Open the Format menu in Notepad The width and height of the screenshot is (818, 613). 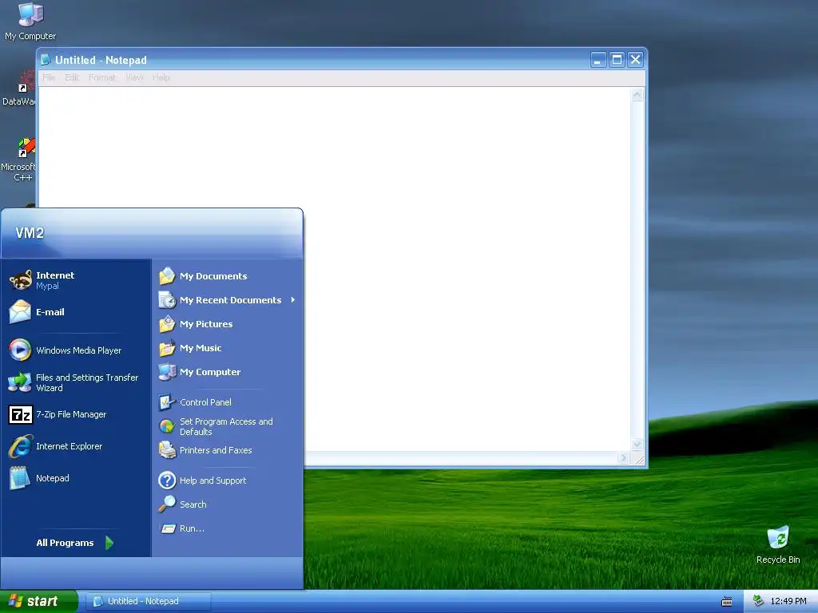coord(102,77)
